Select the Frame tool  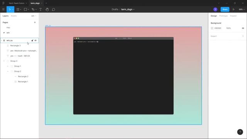(18, 9)
